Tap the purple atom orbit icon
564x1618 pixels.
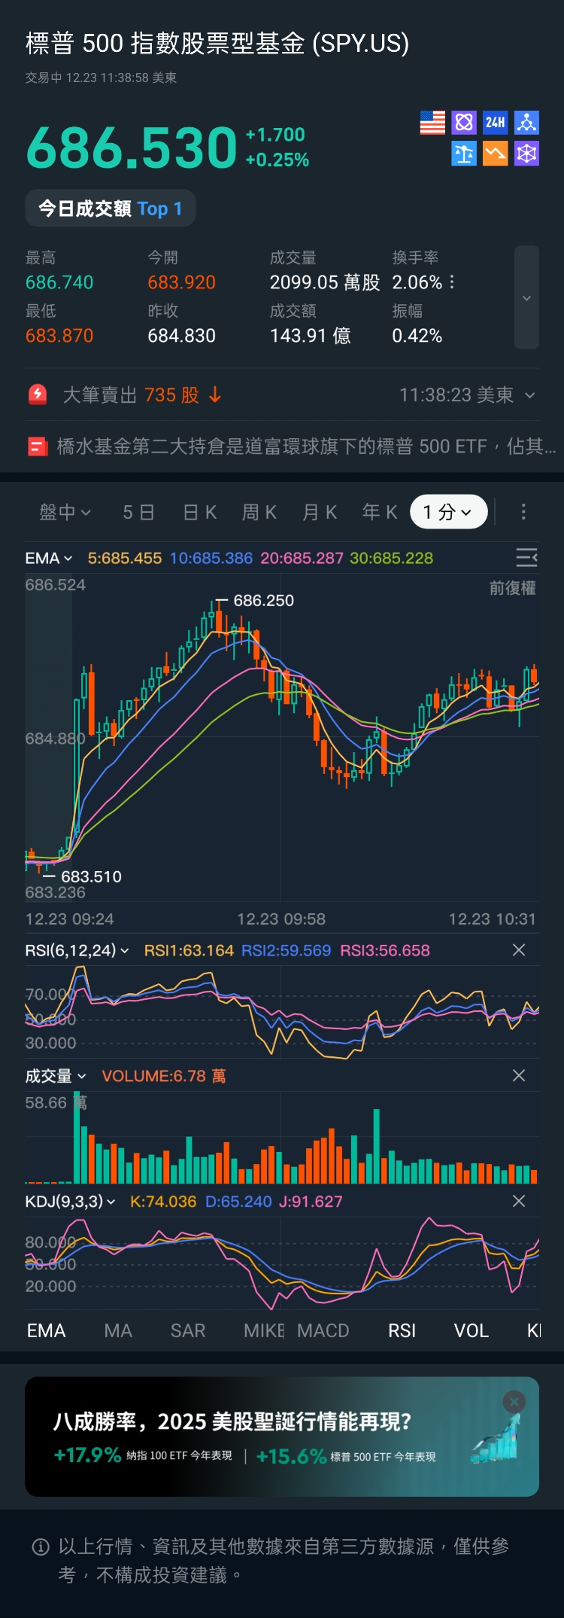pyautogui.click(x=464, y=123)
